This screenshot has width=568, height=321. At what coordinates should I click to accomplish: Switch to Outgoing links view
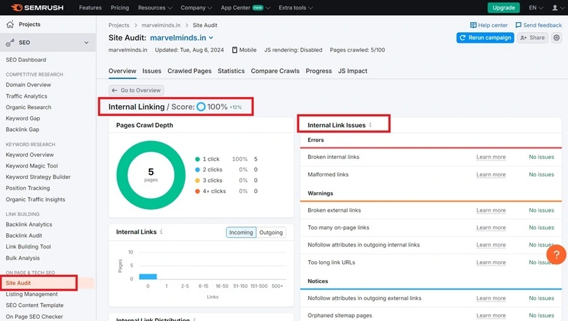(x=271, y=232)
